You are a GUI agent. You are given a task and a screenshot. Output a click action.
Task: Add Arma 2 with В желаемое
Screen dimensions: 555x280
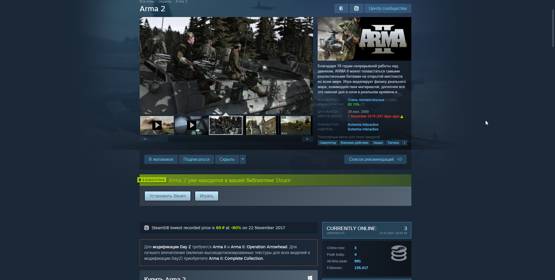coord(161,159)
